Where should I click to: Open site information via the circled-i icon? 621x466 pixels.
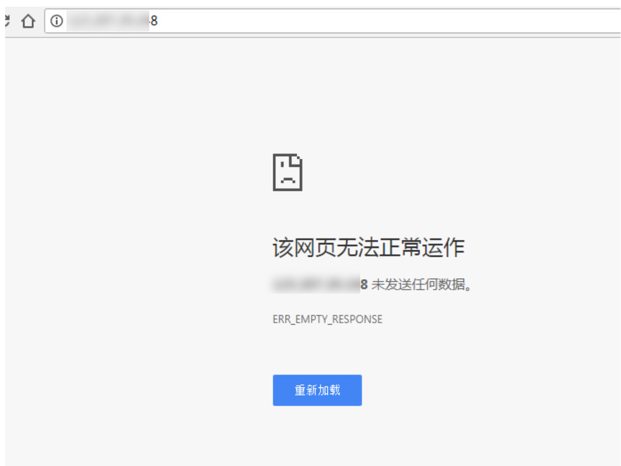tap(57, 21)
